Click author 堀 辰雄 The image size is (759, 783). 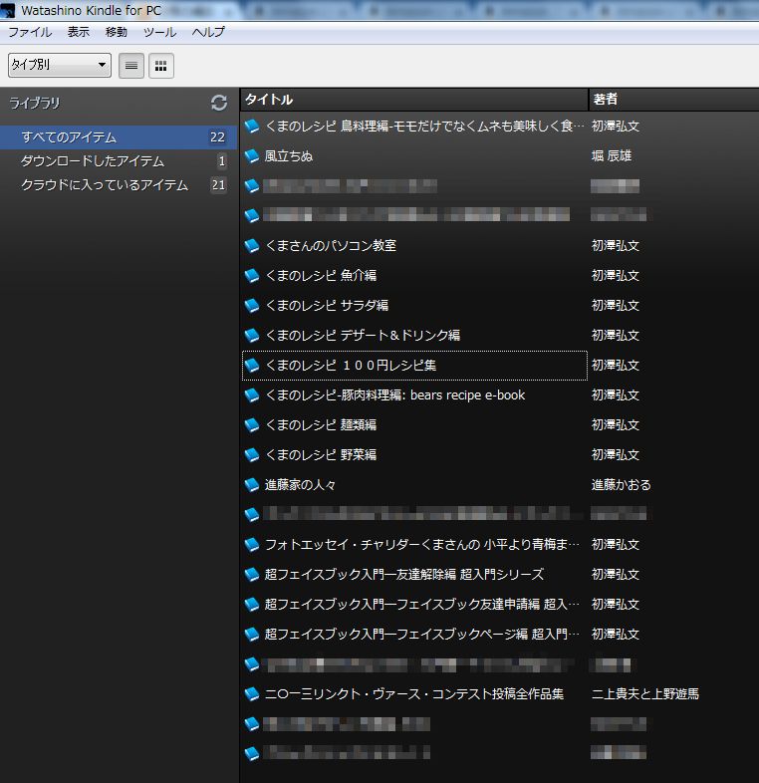pyautogui.click(x=612, y=156)
